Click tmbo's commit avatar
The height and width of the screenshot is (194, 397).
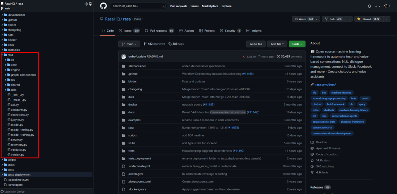click(x=124, y=57)
